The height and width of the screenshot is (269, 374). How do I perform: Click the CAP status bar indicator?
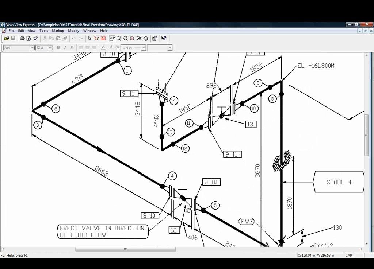coord(349,255)
